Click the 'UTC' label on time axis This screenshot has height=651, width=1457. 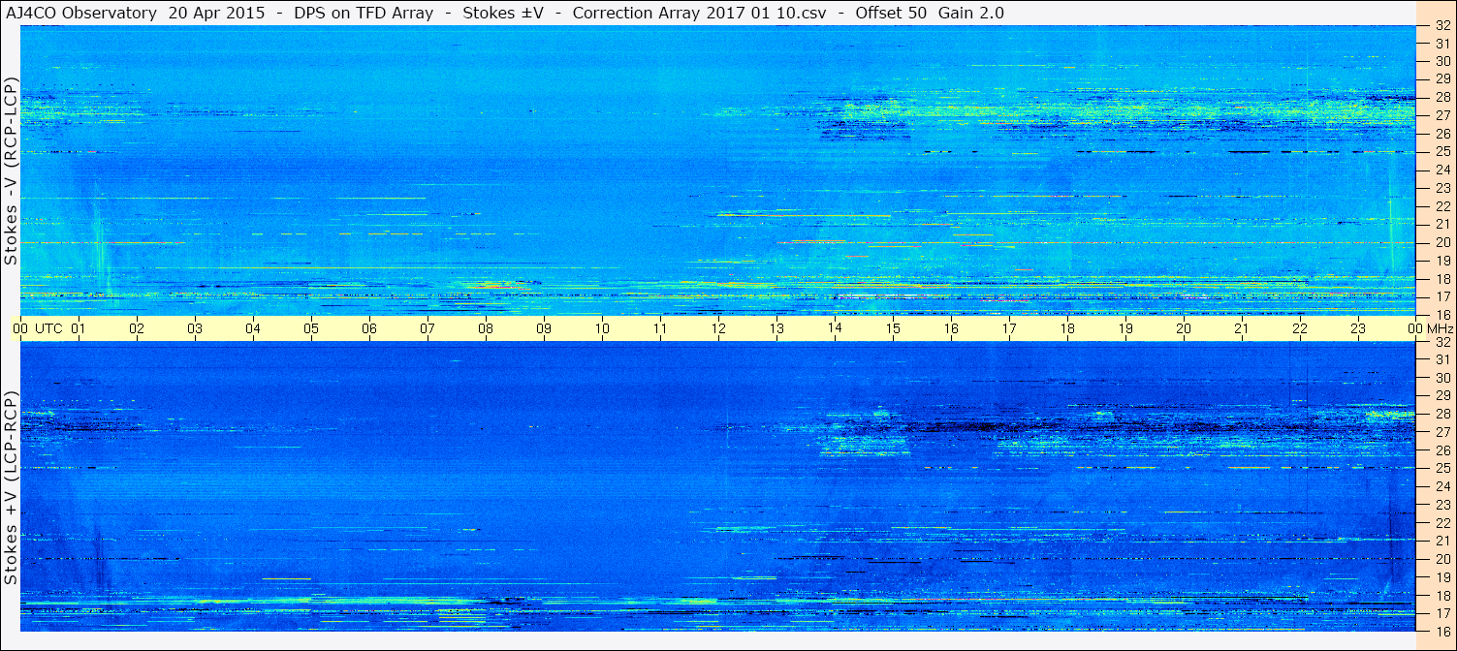click(x=48, y=328)
